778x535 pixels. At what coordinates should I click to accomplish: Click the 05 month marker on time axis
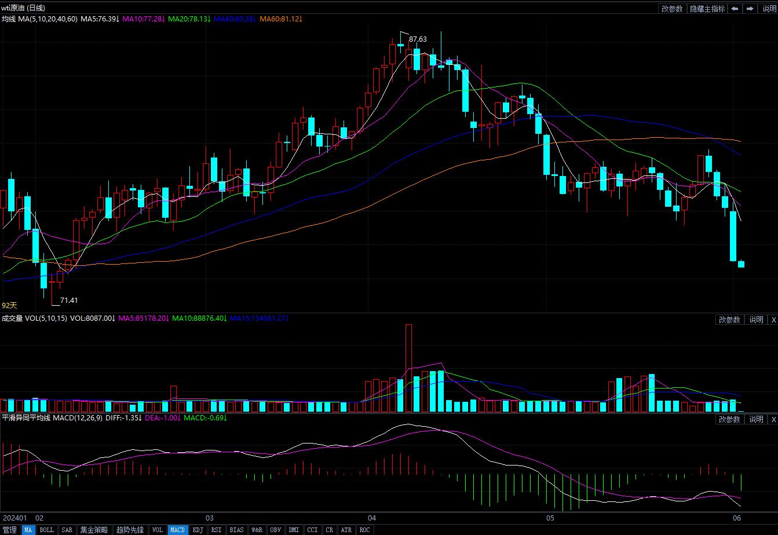[550, 518]
